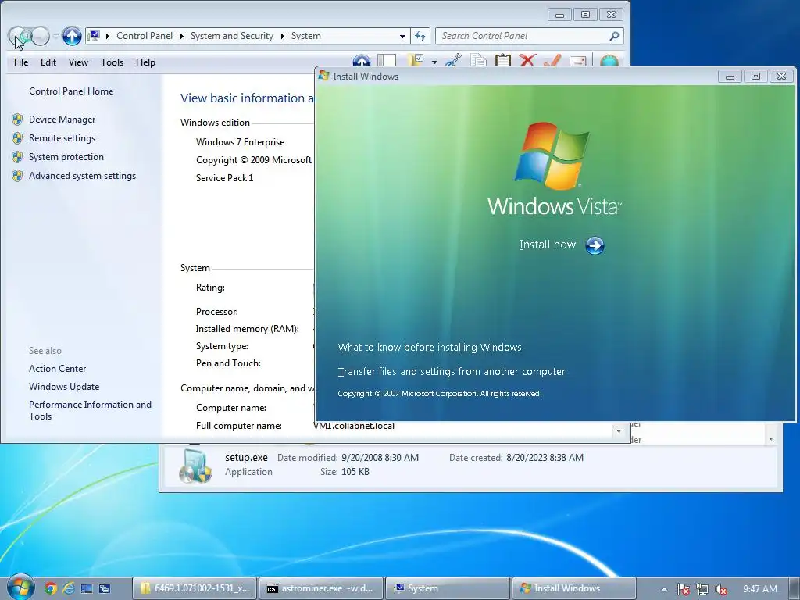800x600 pixels.
Task: Show hidden tray icons arrow
Action: pos(664,589)
